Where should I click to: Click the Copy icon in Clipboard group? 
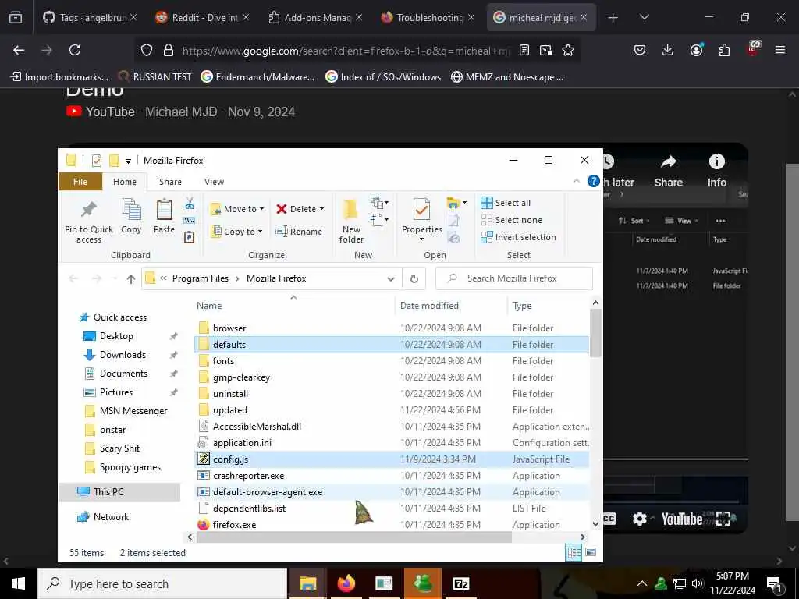(x=131, y=209)
